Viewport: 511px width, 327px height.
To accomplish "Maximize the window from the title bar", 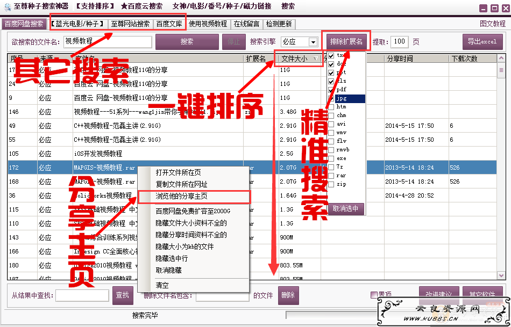I will coord(492,8).
